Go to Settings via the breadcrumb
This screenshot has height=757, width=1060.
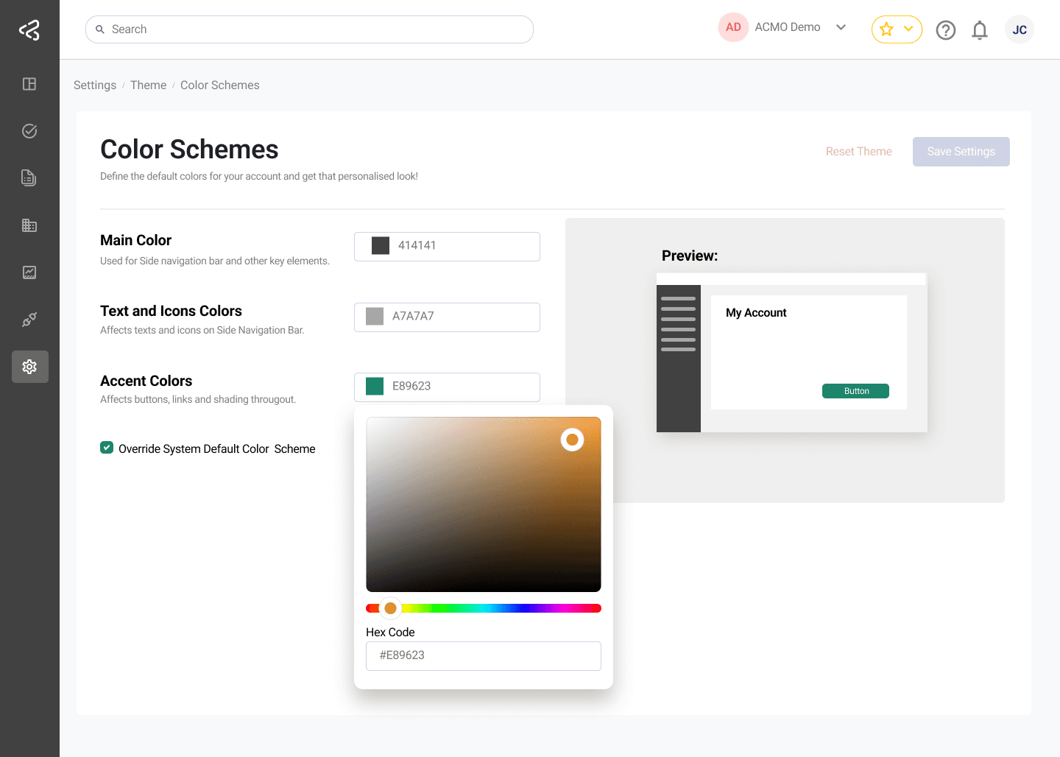click(94, 85)
